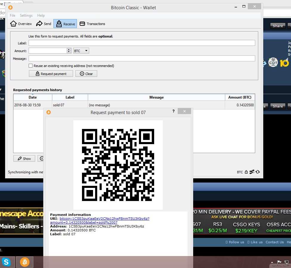
Task: Minimize the Bitcoin Classic wallet window
Action: [x=236, y=7]
